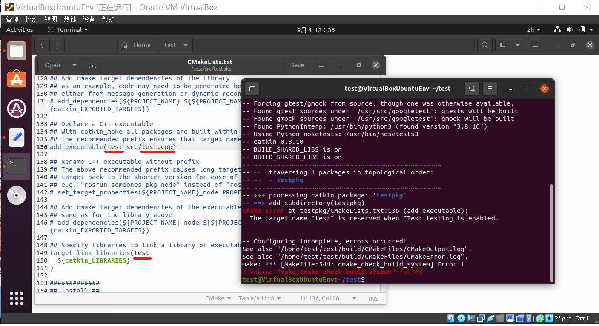Open the 设备 menu in VirtualBox

(89, 19)
